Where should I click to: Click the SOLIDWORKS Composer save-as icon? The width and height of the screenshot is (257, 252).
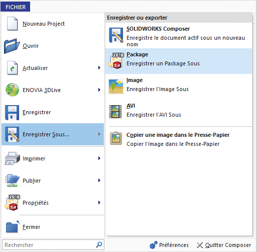(116, 35)
